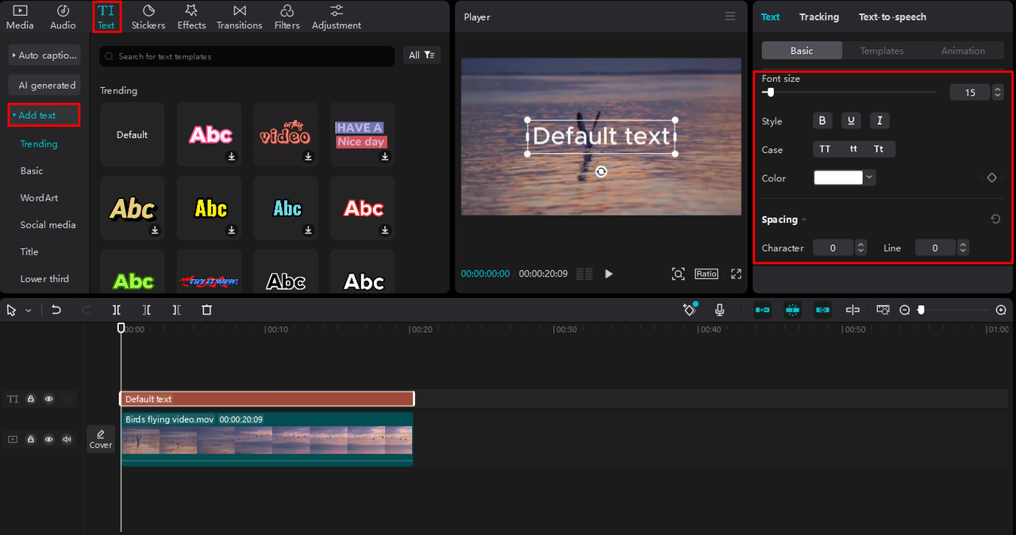Apply Bold style to text

point(822,120)
